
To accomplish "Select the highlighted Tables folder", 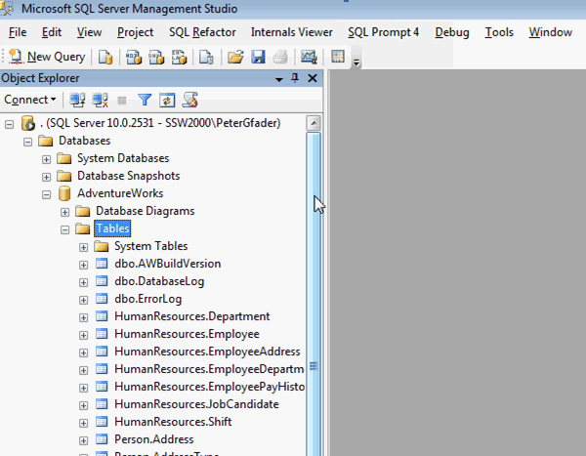I will point(112,228).
